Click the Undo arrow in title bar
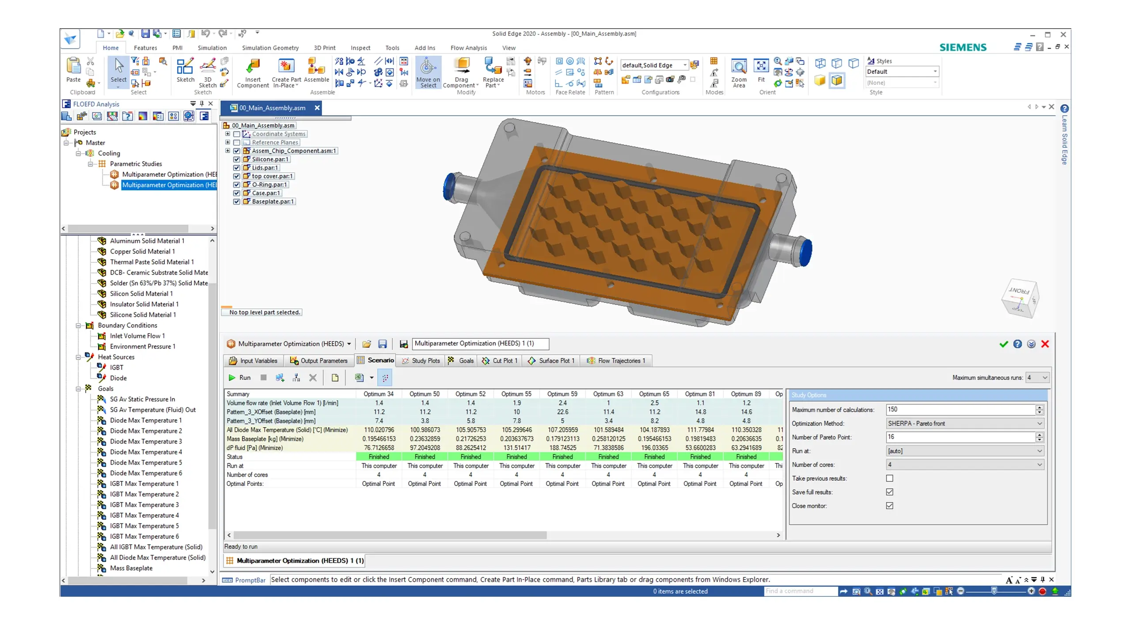The image size is (1131, 625). pos(206,34)
